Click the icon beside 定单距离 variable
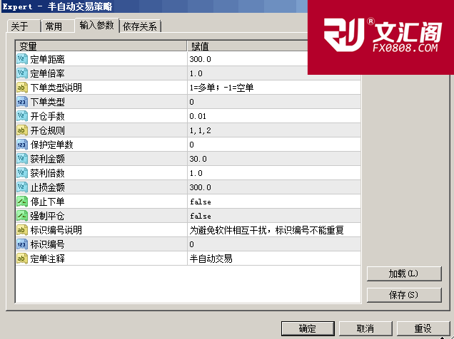 click(x=21, y=59)
